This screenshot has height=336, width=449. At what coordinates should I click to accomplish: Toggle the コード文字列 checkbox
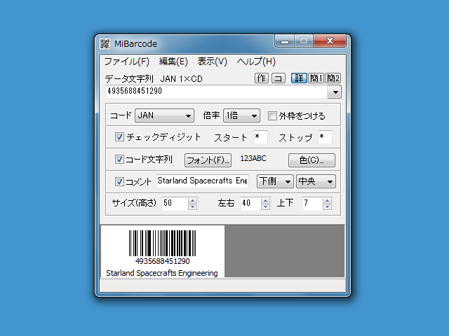pyautogui.click(x=119, y=160)
